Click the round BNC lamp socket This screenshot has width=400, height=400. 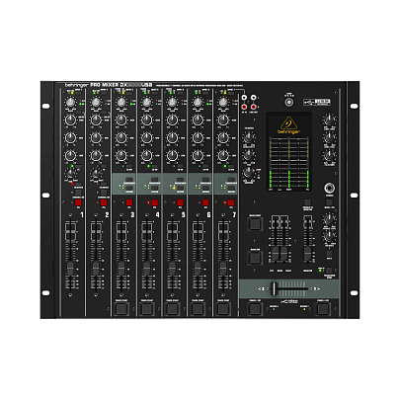289,102
